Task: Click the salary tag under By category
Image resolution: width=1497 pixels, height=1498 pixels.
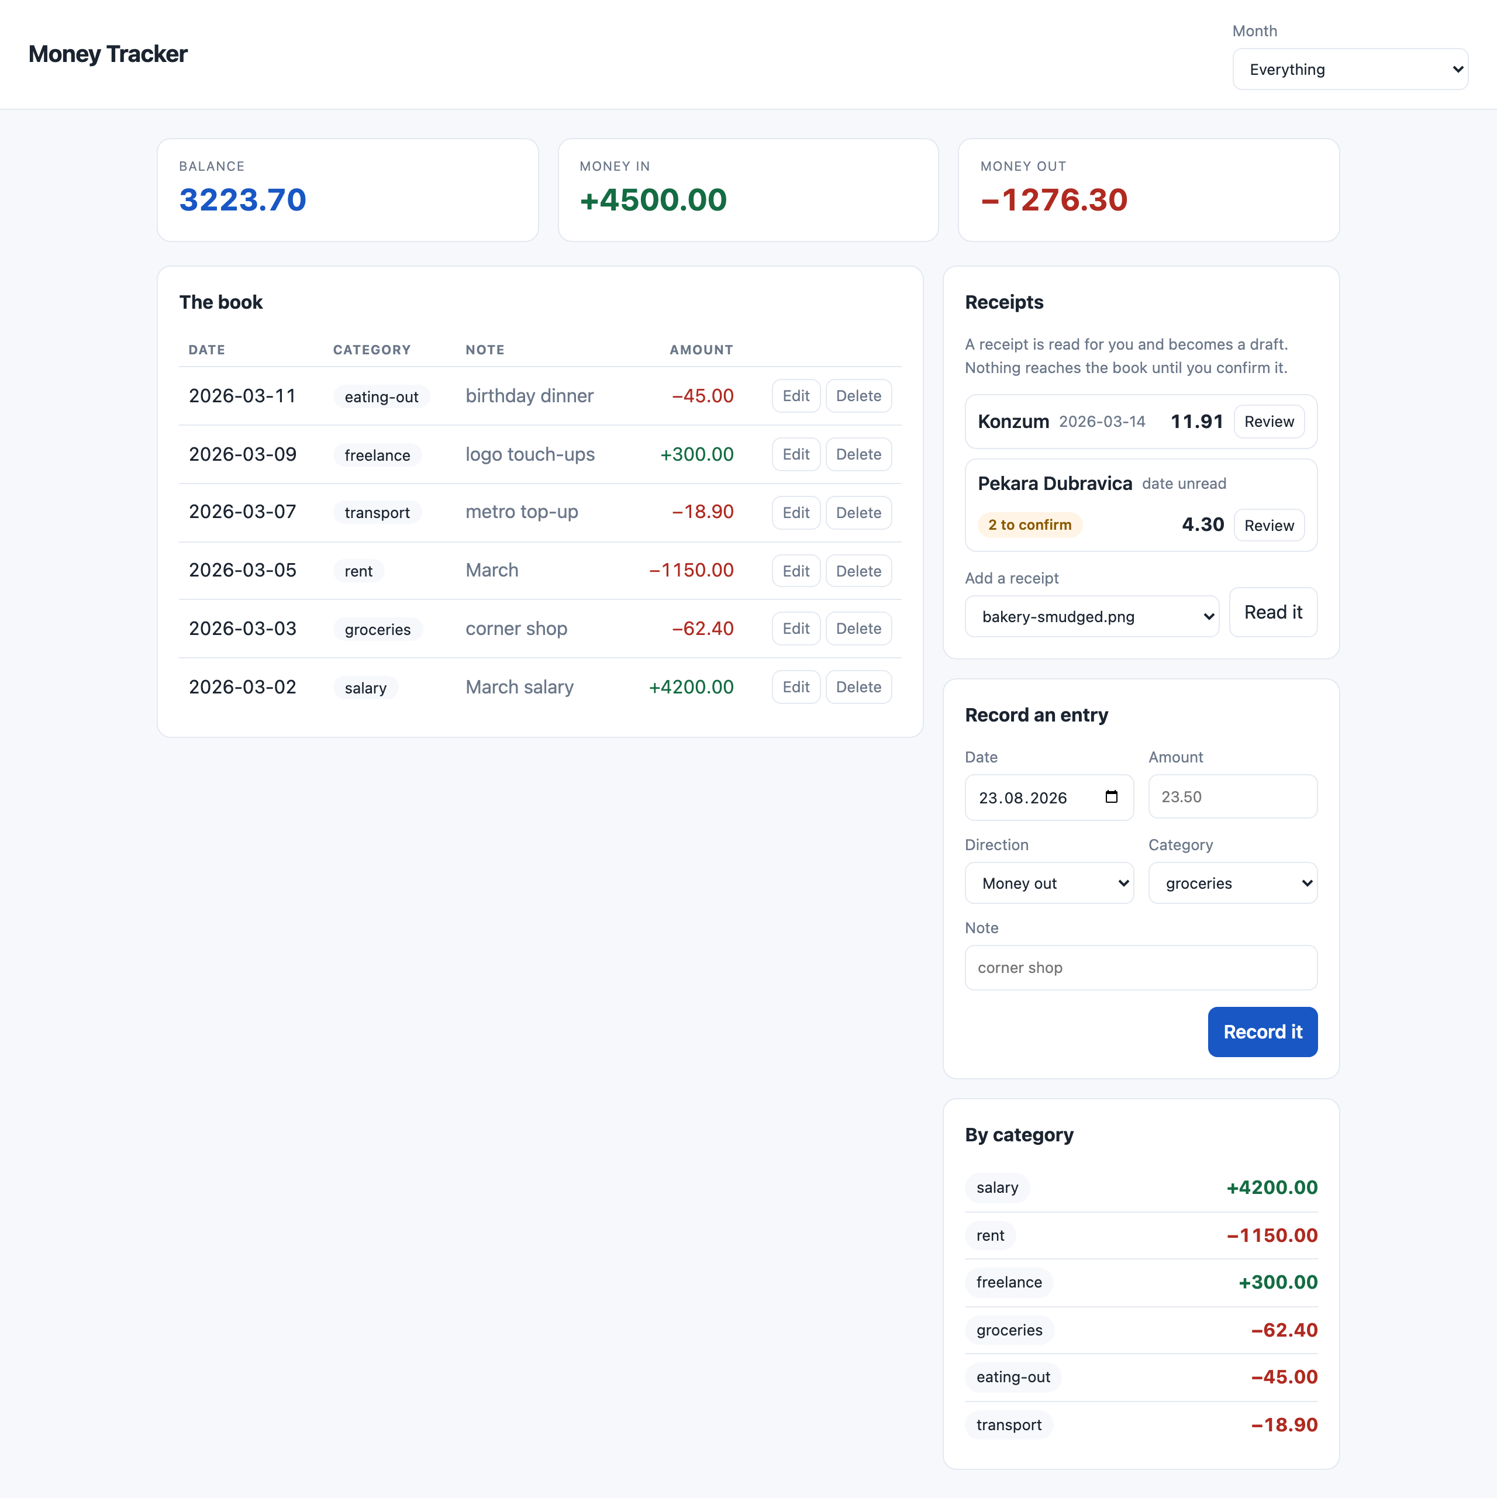Action: pyautogui.click(x=996, y=1188)
